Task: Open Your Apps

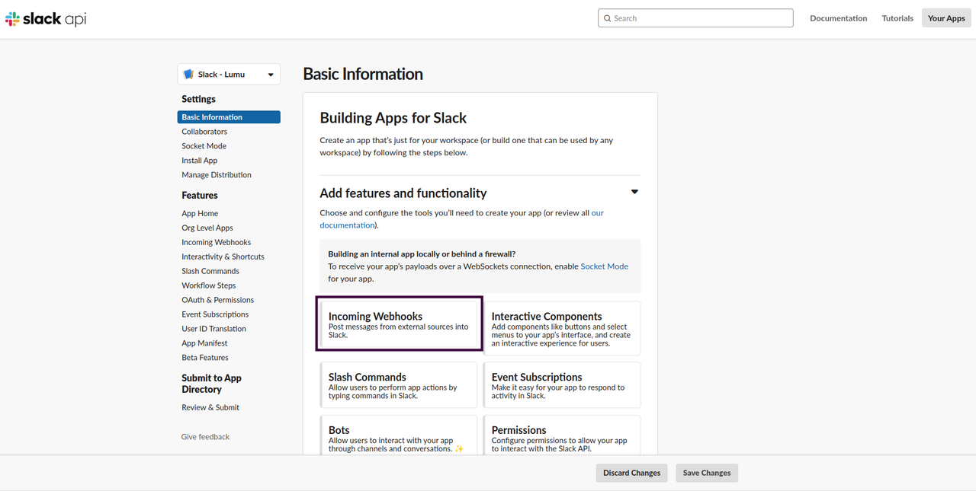Action: (945, 18)
